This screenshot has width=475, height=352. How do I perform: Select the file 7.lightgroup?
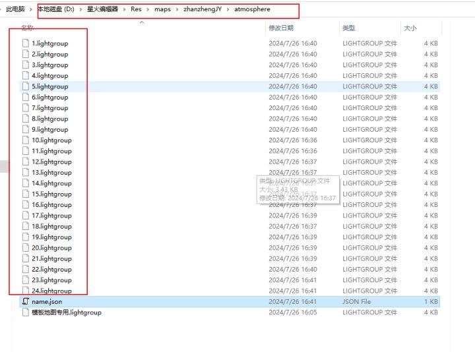[50, 107]
